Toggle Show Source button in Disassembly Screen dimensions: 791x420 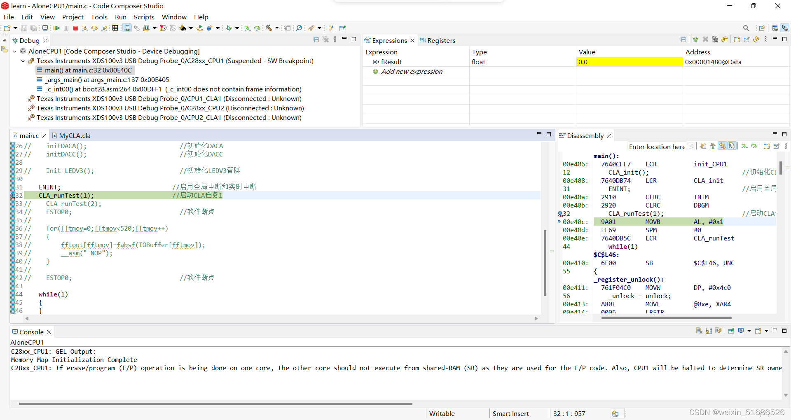(732, 146)
